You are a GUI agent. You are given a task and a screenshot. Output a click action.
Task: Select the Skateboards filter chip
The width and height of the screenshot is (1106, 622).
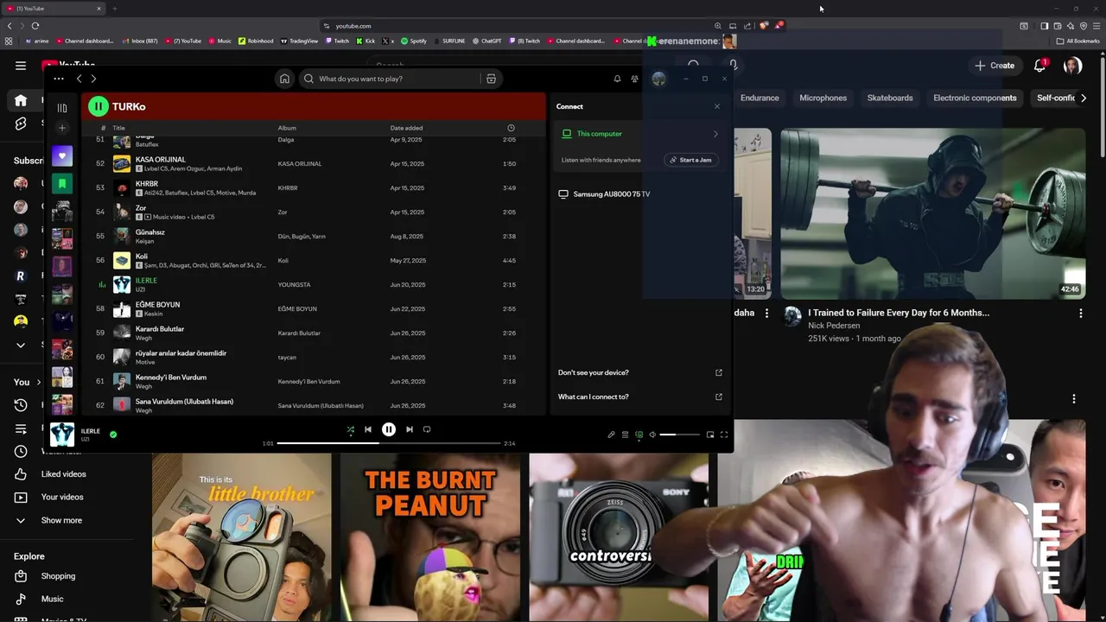890,98
